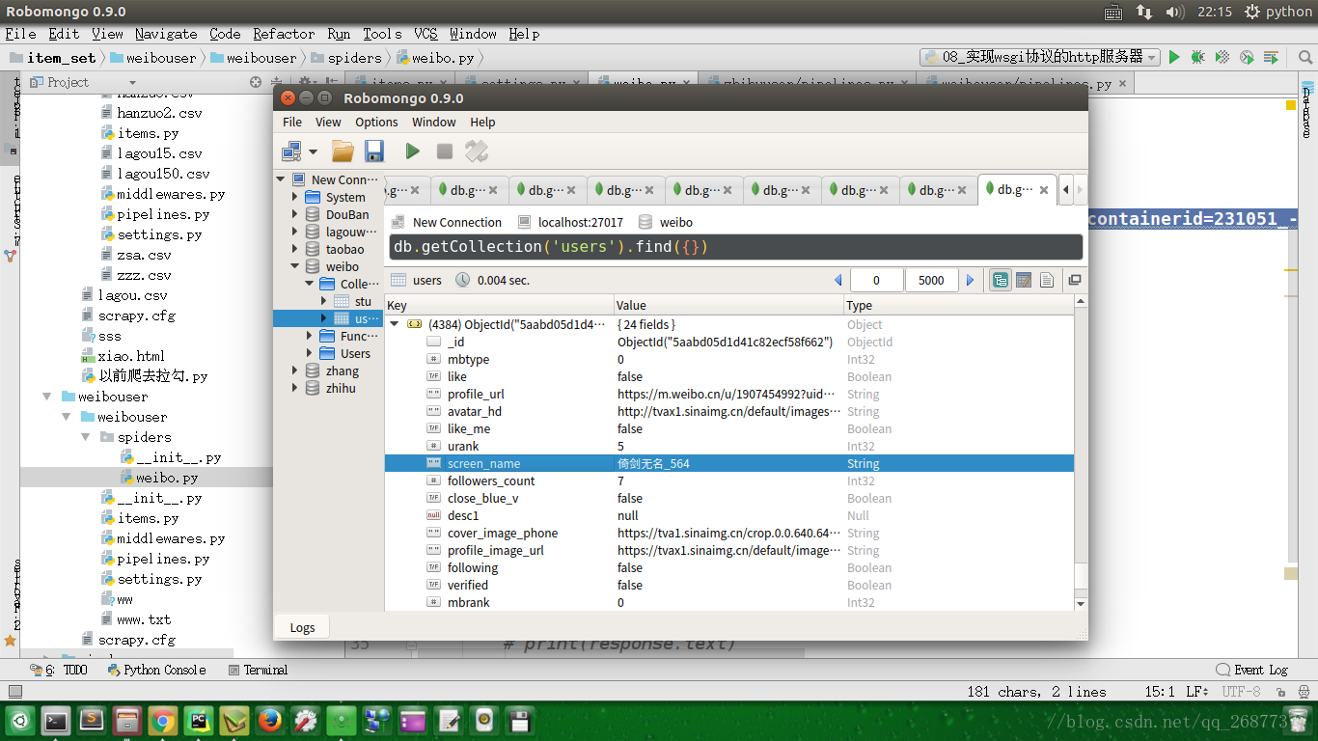Open the connect icon dropdown arrow
Viewport: 1318px width, 741px height.
pos(314,152)
